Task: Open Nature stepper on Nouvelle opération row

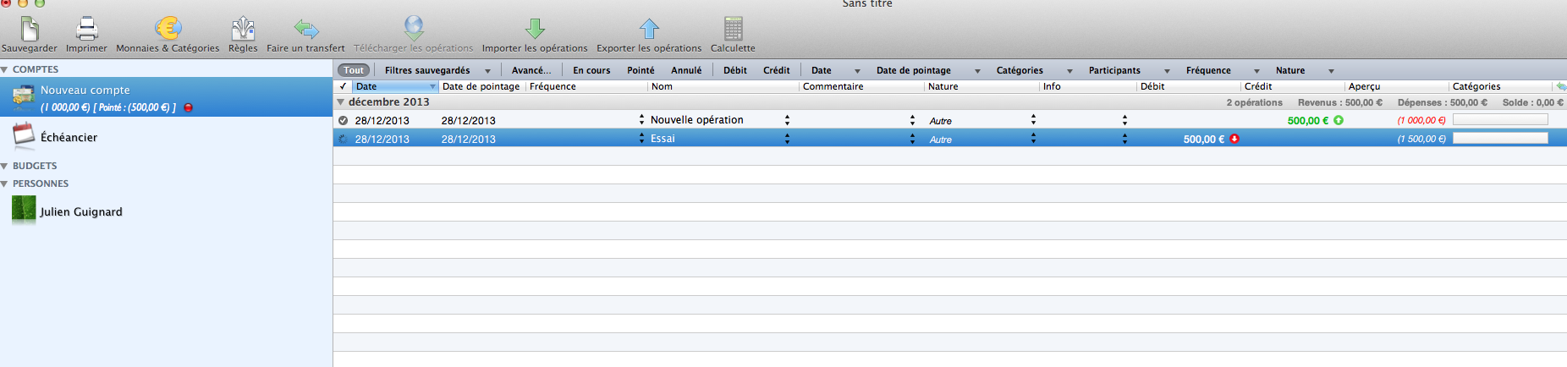Action: pyautogui.click(x=1033, y=120)
